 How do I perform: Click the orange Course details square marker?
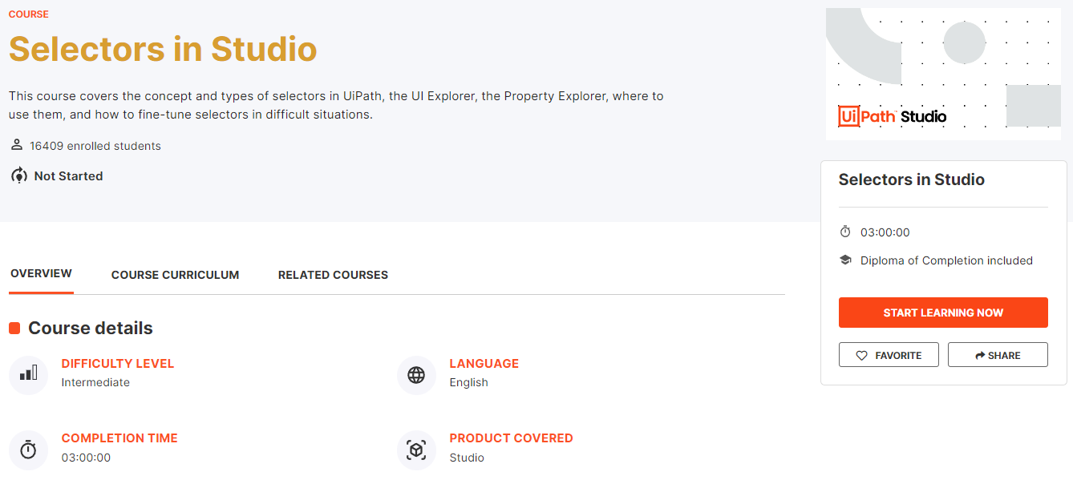tap(14, 328)
